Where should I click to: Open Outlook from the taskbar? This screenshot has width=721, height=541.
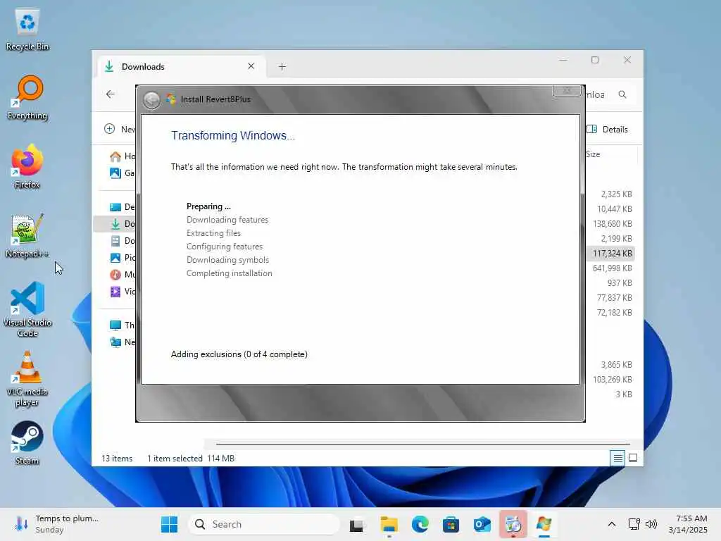tap(482, 524)
